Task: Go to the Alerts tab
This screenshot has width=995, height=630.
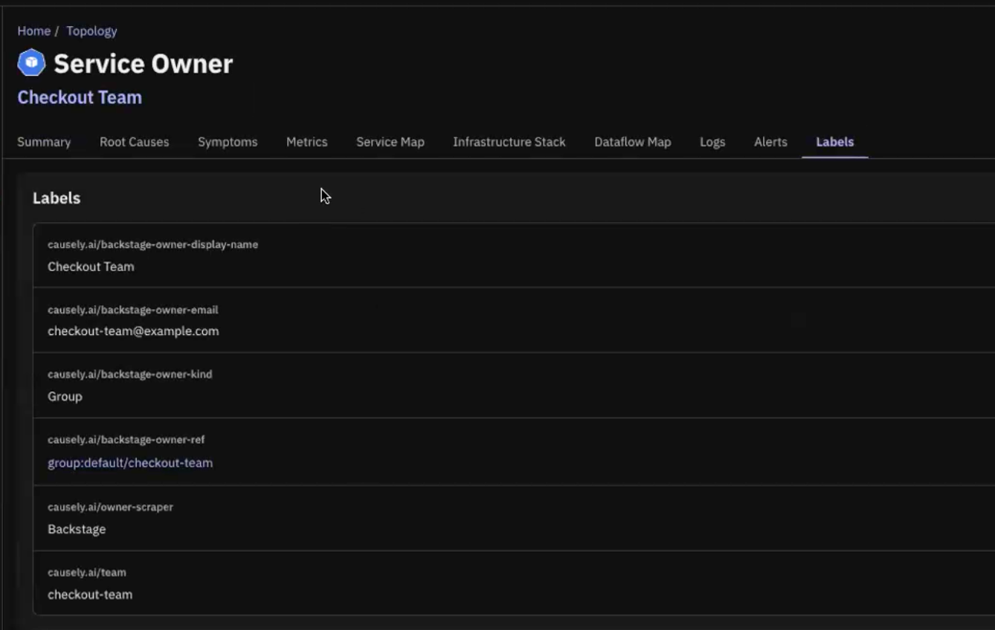Action: coord(770,142)
